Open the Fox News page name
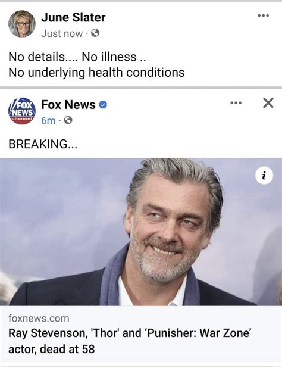282x368 pixels. [x=68, y=104]
